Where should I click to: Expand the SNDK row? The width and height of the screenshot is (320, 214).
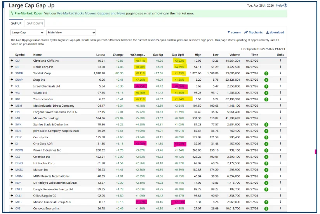tap(12, 73)
